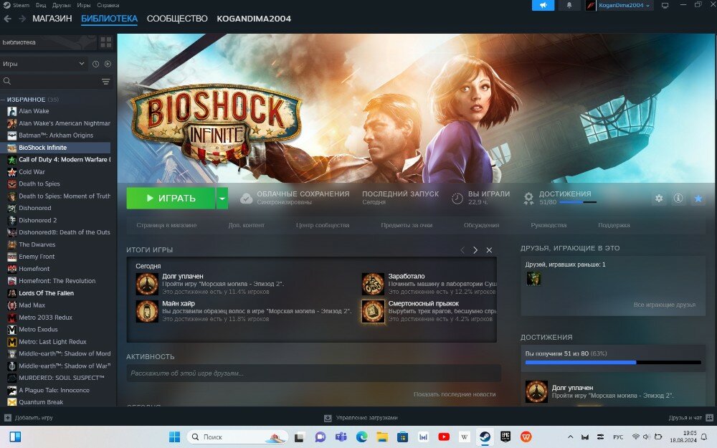Open the Предметы за очки link
This screenshot has width=717, height=448.
click(407, 225)
